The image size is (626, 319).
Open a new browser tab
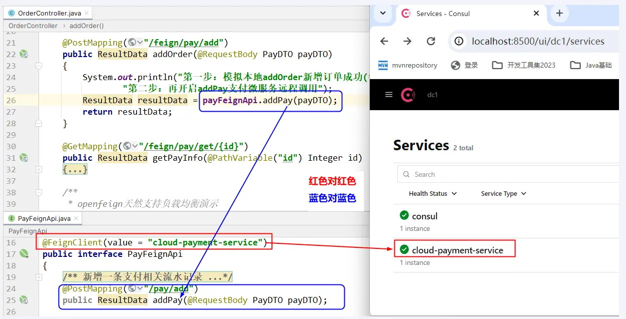coord(559,14)
